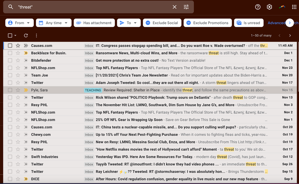299x184 pixels.
Task: Refresh the search results
Action: [26, 35]
